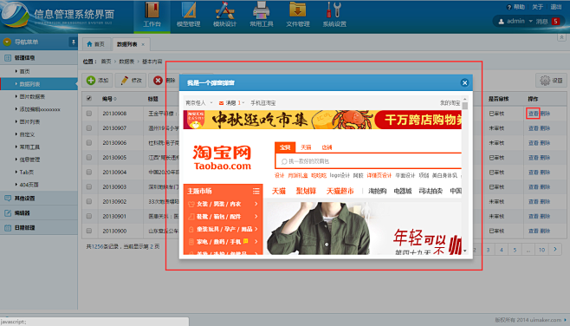The width and height of the screenshot is (570, 326).
Task: Click the 关于 about link
Action: coord(537,7)
